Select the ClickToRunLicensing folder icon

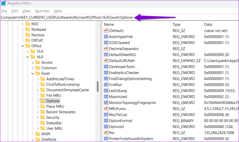pyautogui.click(x=43, y=84)
